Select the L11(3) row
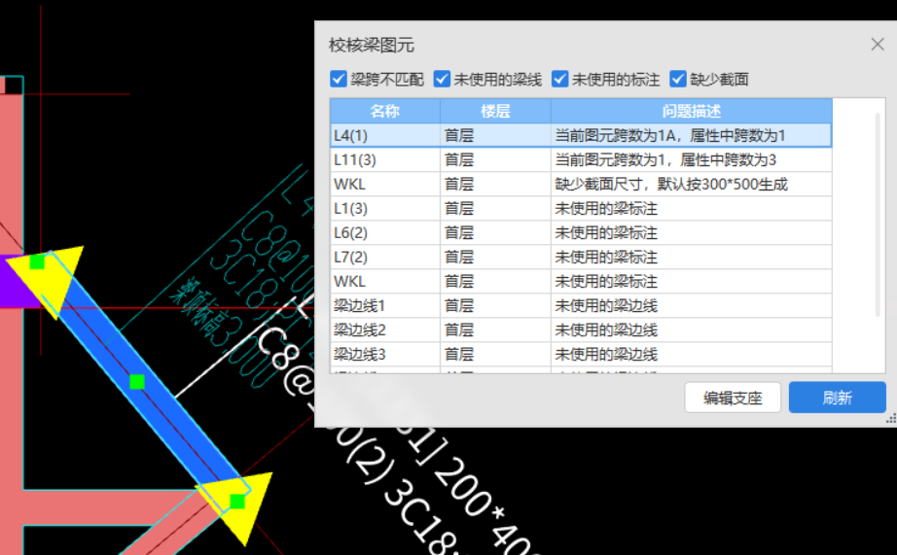This screenshot has width=897, height=555. (581, 160)
